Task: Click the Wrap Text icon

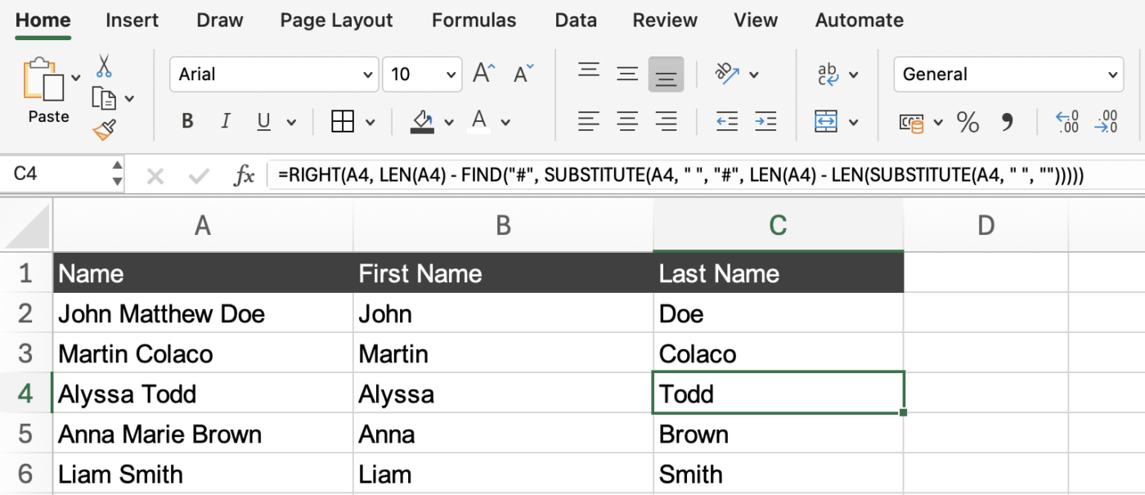Action: click(828, 74)
